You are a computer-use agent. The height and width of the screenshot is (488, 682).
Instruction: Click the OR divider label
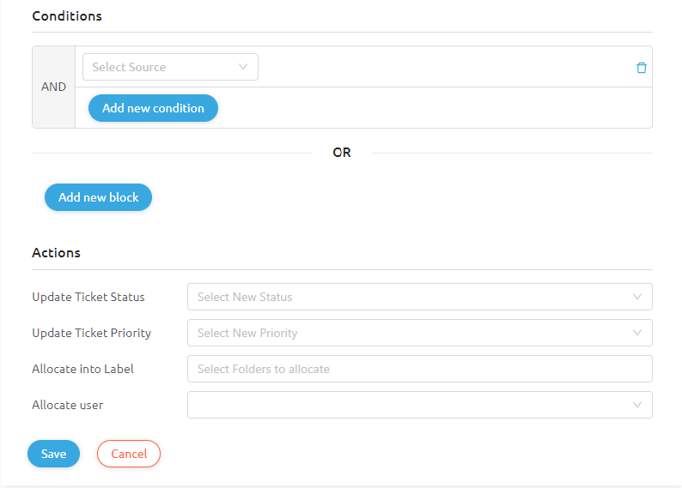[x=342, y=153]
